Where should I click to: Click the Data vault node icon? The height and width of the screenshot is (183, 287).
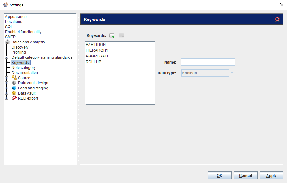click(14, 93)
